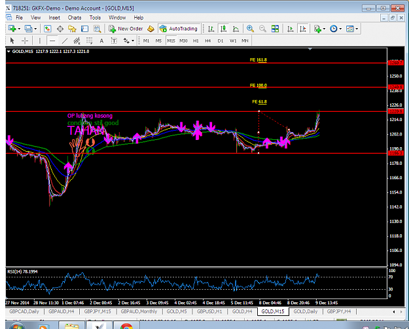Click the New Order button

pyautogui.click(x=126, y=28)
